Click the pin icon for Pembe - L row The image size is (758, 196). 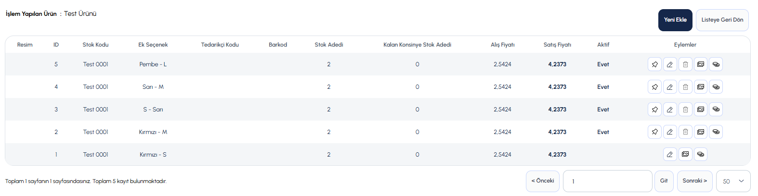654,64
